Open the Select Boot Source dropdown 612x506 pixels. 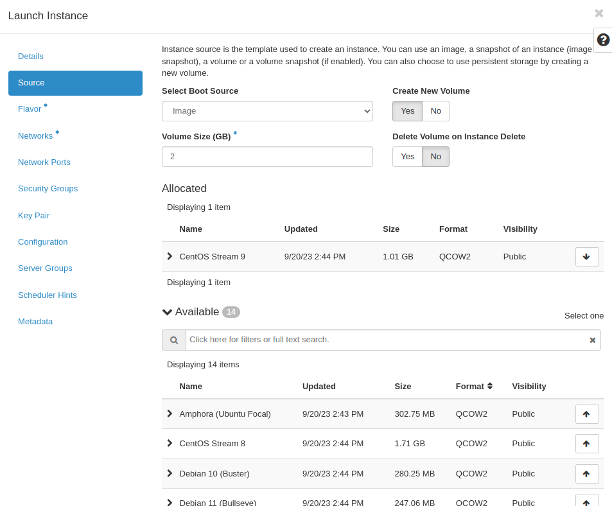click(267, 110)
